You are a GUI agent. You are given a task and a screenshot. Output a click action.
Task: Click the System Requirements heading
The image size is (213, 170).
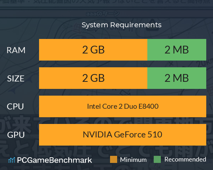(121, 25)
